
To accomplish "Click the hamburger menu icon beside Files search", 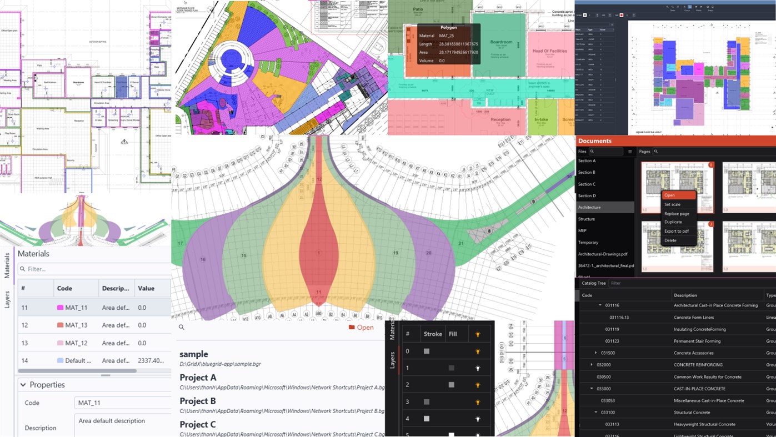I will (x=630, y=152).
